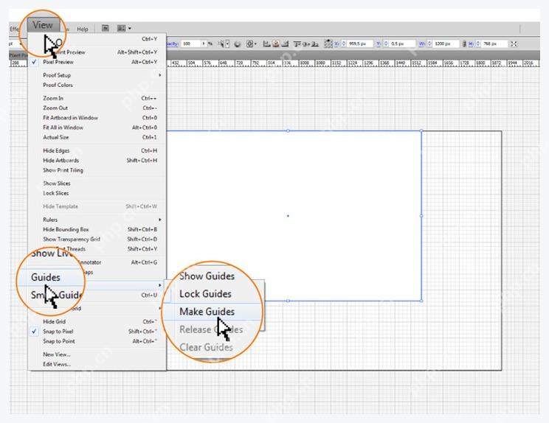The image size is (549, 423).
Task: Click the rectangle's top-middle handle
Action: coord(289,130)
